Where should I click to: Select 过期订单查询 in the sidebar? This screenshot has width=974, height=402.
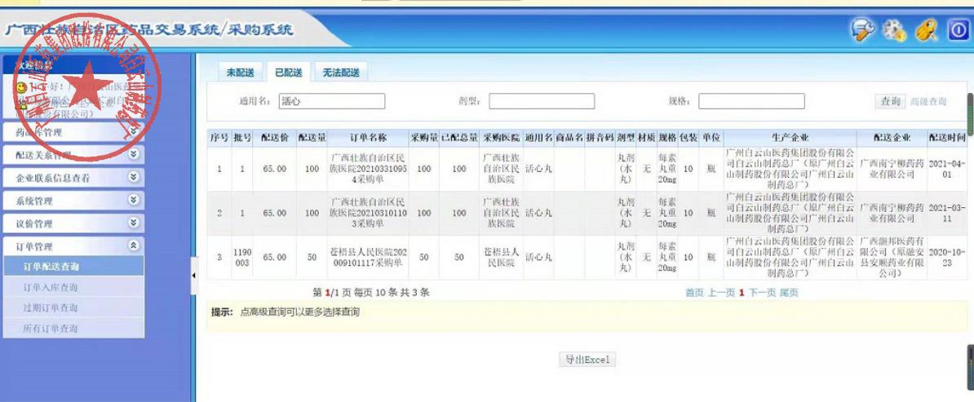point(73,307)
